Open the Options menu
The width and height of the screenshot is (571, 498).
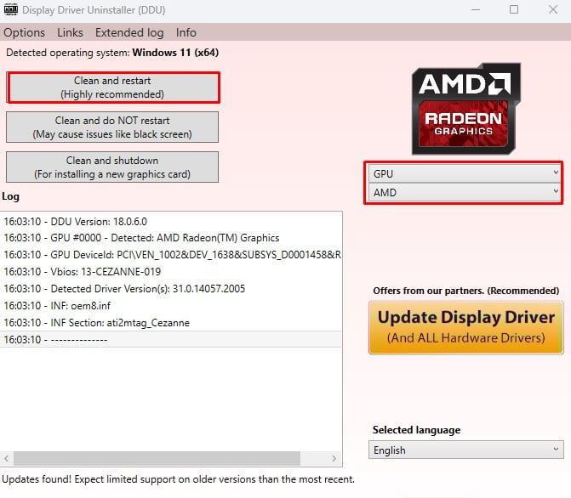tap(25, 32)
